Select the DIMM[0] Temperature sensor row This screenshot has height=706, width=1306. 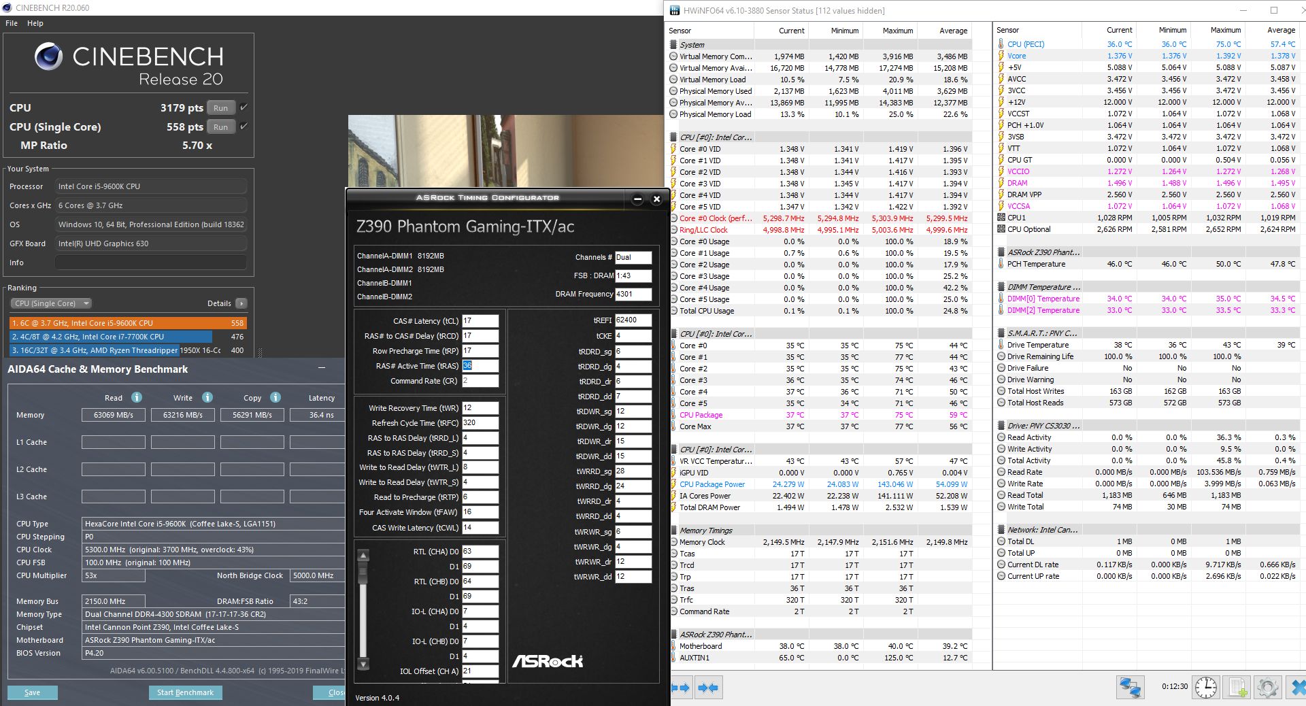click(1147, 299)
